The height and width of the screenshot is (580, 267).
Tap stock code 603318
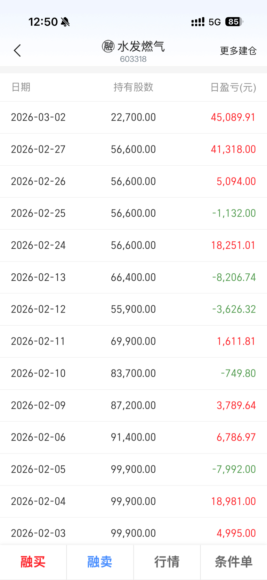coord(133,59)
